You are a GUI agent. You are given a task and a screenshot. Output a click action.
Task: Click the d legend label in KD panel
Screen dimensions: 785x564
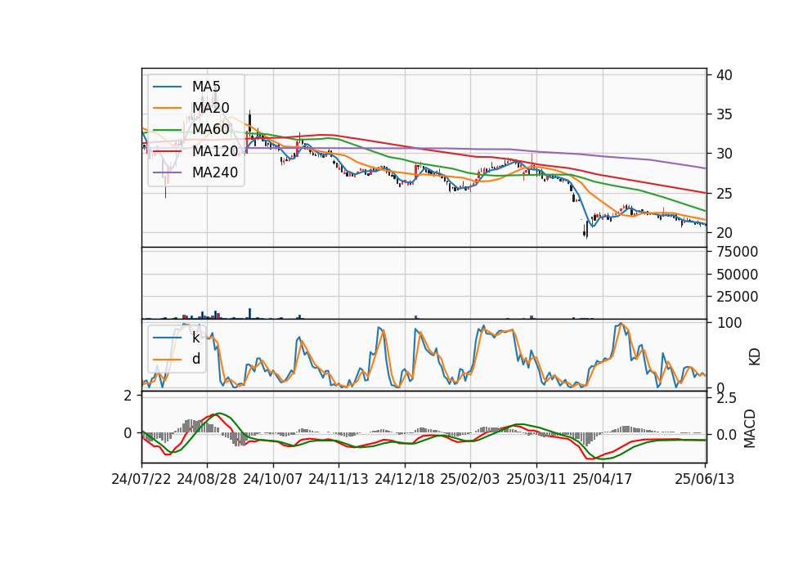pos(196,359)
